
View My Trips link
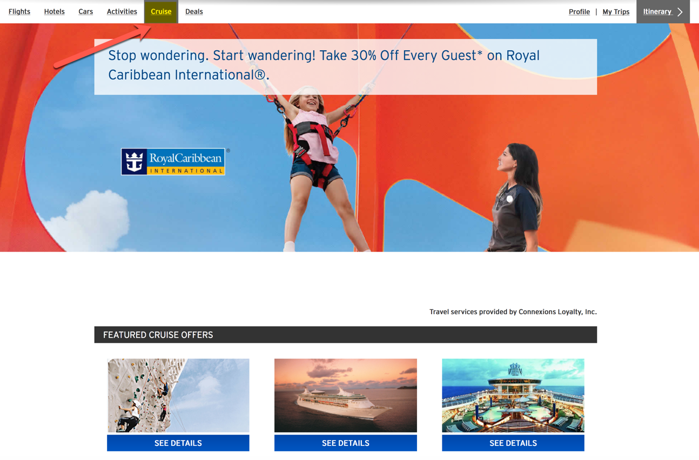point(616,12)
